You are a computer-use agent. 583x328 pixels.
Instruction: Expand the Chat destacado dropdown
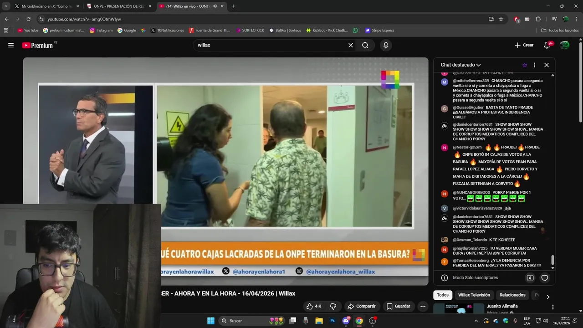point(460,65)
